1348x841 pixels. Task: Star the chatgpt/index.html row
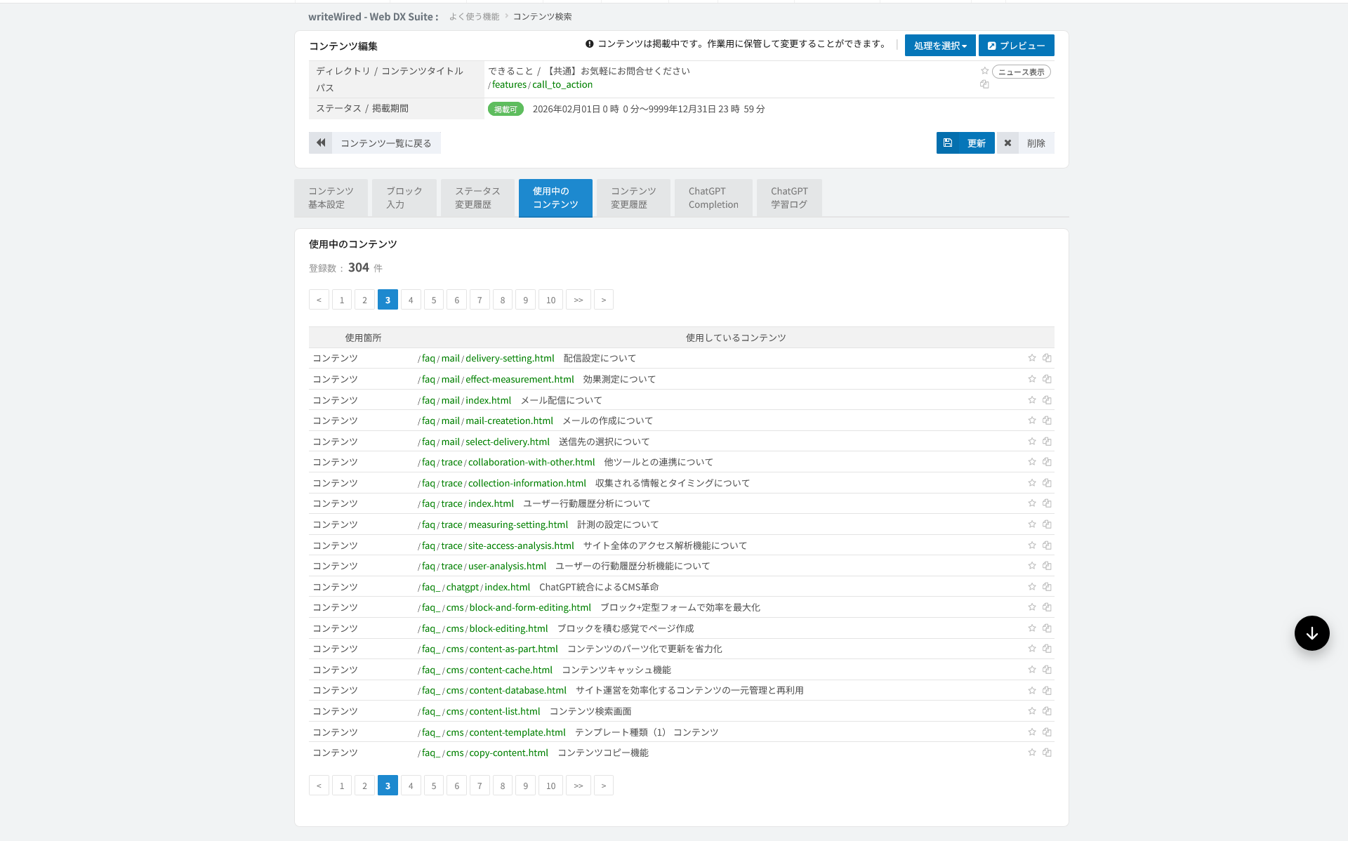(1031, 587)
